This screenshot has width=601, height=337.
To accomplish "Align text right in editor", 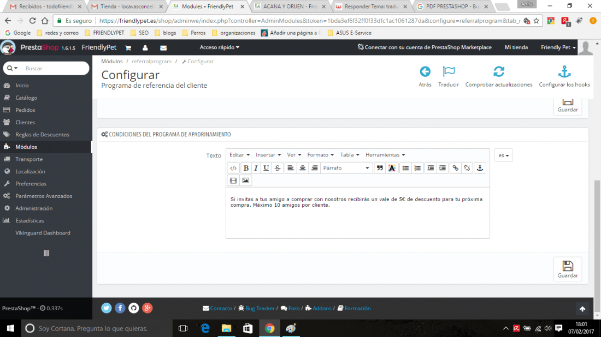I will (x=314, y=168).
